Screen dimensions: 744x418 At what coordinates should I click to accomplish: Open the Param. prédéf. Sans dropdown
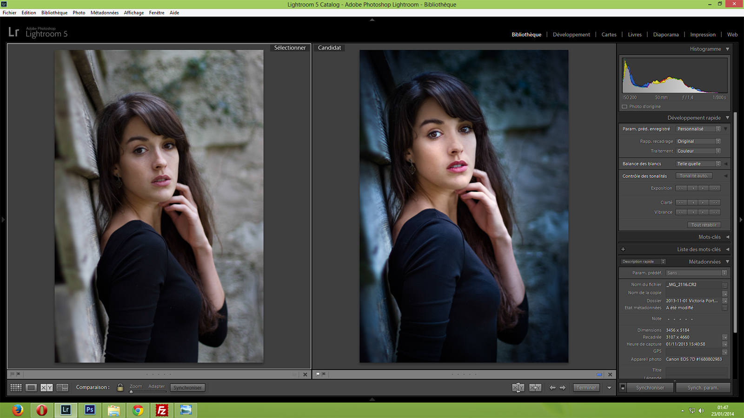696,273
